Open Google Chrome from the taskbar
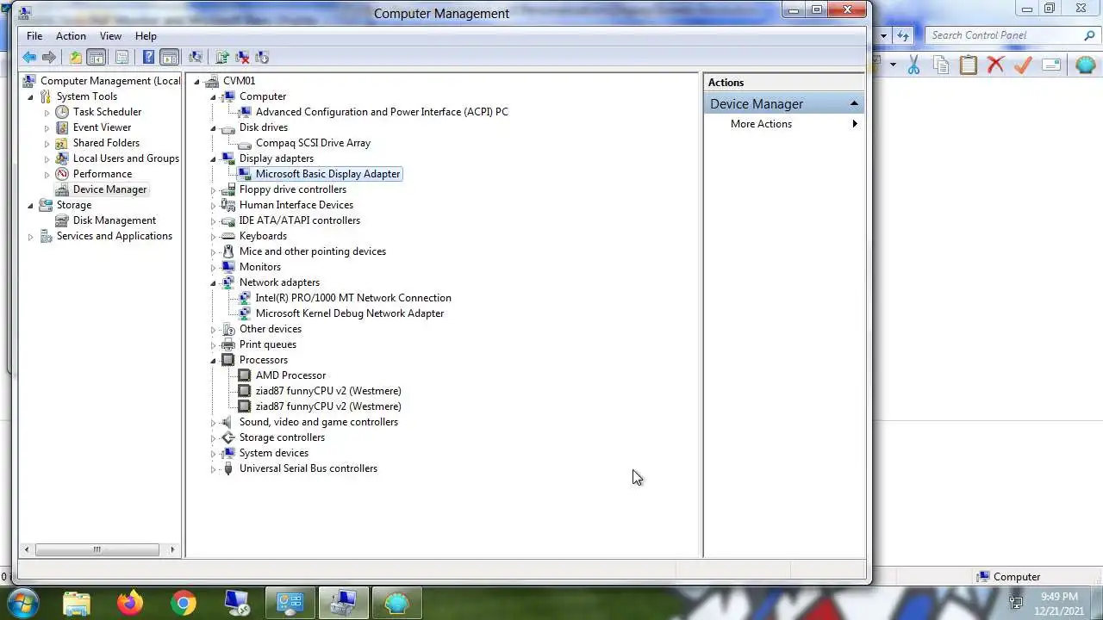This screenshot has width=1103, height=620. coord(183,603)
